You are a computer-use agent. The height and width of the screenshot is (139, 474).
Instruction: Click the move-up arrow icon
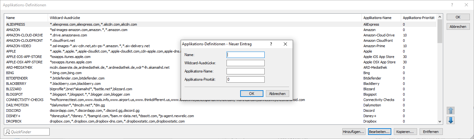pos(451,111)
